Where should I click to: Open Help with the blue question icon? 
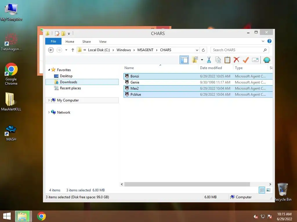tap(269, 41)
